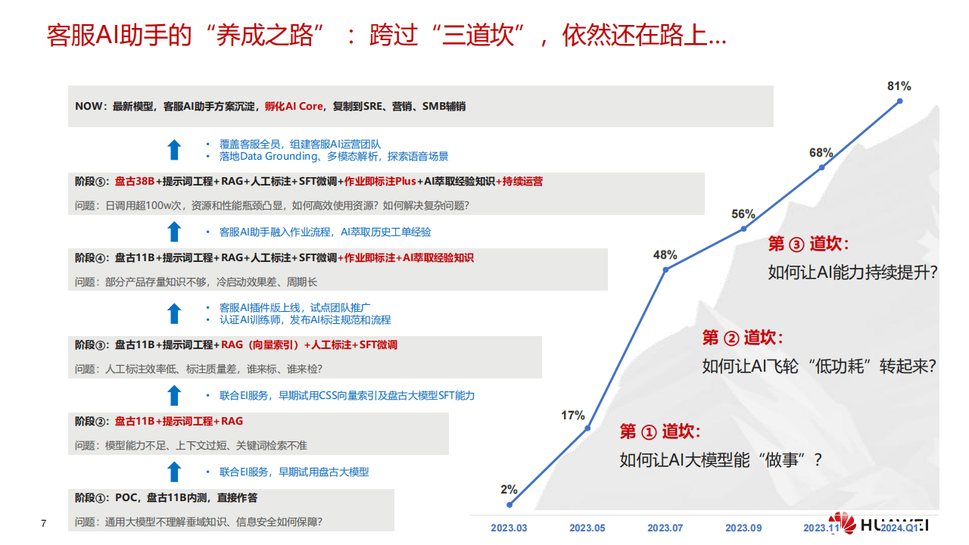Image resolution: width=969 pixels, height=545 pixels.
Task: Click the 阶段② 盘古11B+提示词工程+RAG heading
Action: pyautogui.click(x=159, y=421)
